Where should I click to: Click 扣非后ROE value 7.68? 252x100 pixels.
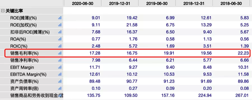point(96,32)
